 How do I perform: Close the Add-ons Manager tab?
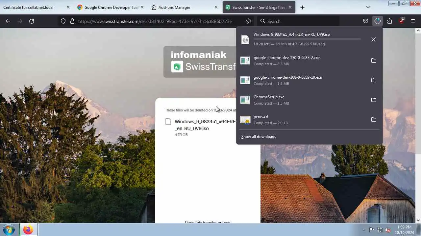[x=216, y=7]
